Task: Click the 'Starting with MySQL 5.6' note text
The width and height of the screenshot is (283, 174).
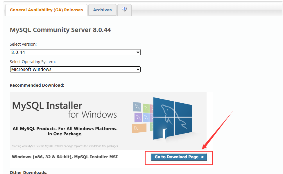Action: pyautogui.click(x=65, y=146)
